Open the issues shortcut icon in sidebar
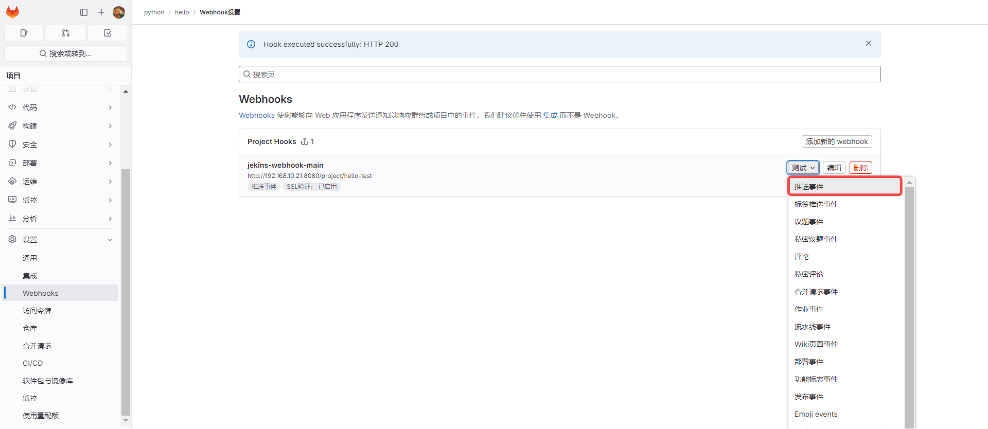The width and height of the screenshot is (988, 429). coord(24,33)
